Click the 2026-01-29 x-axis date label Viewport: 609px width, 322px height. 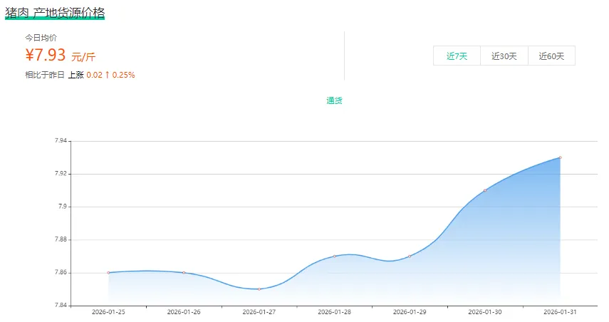410,312
